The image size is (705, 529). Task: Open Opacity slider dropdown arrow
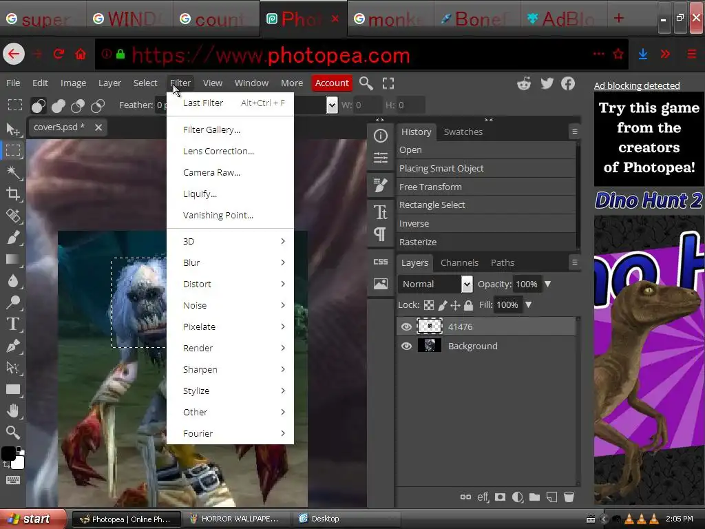point(547,284)
